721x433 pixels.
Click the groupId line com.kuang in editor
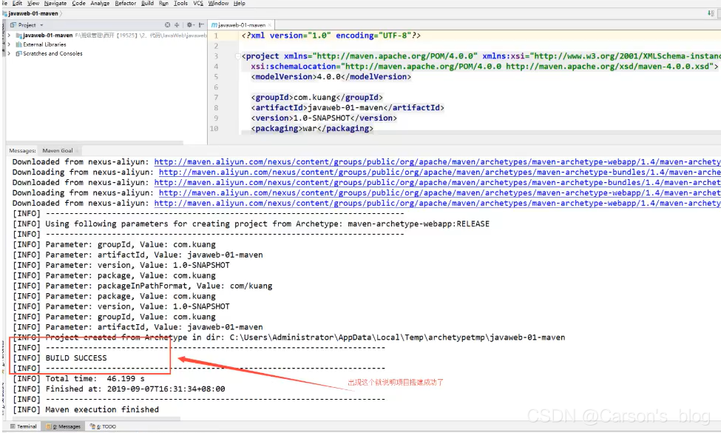pos(317,98)
